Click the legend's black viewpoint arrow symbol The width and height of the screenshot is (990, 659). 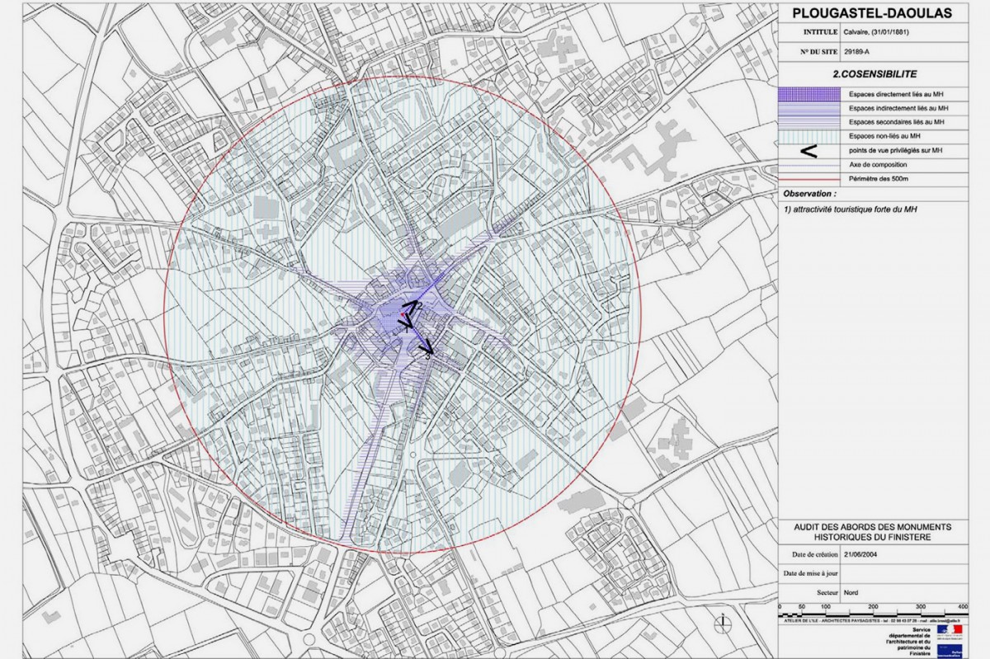(x=809, y=151)
